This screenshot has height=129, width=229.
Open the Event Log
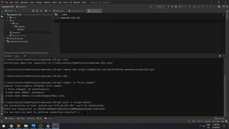pyautogui.click(x=219, y=118)
